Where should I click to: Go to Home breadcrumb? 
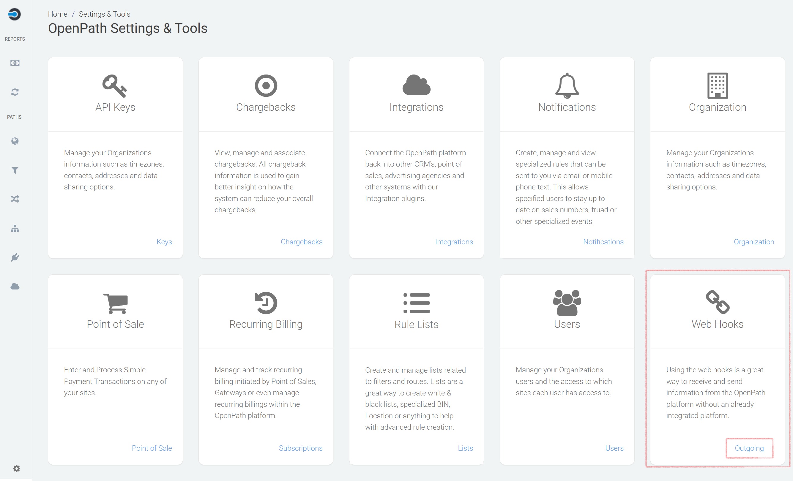click(58, 14)
